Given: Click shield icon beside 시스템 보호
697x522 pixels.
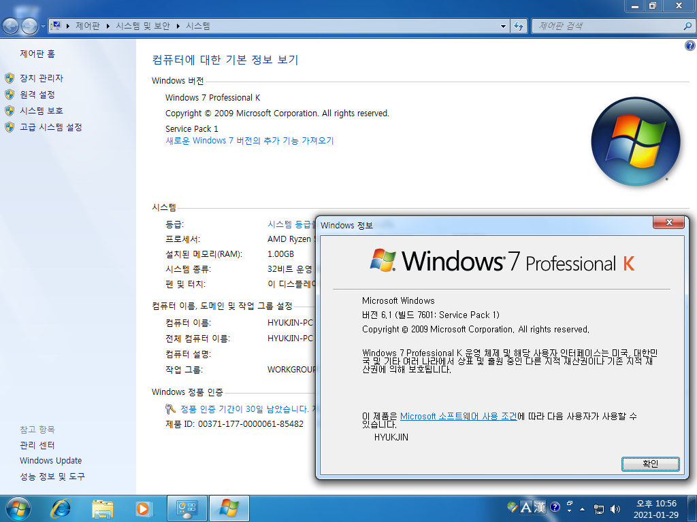Looking at the screenshot, I should pyautogui.click(x=10, y=111).
